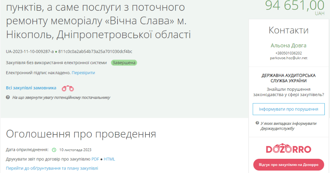This screenshot has width=330, height=173.
Task: Click the green clock icon near publication date
Action: tap(54, 150)
